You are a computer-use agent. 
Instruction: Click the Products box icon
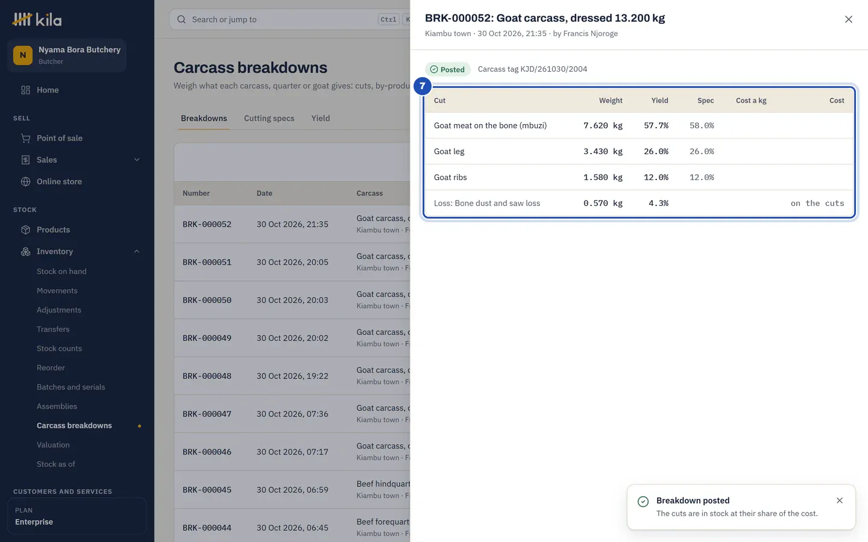[x=25, y=229]
